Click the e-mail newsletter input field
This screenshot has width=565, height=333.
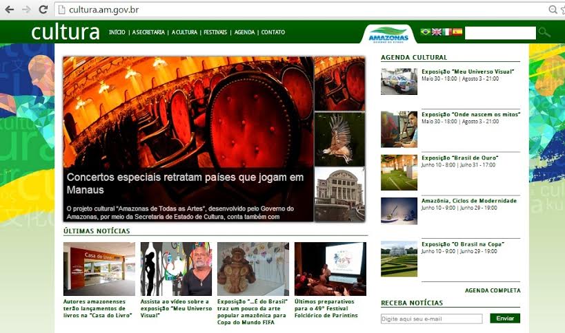[431, 319]
